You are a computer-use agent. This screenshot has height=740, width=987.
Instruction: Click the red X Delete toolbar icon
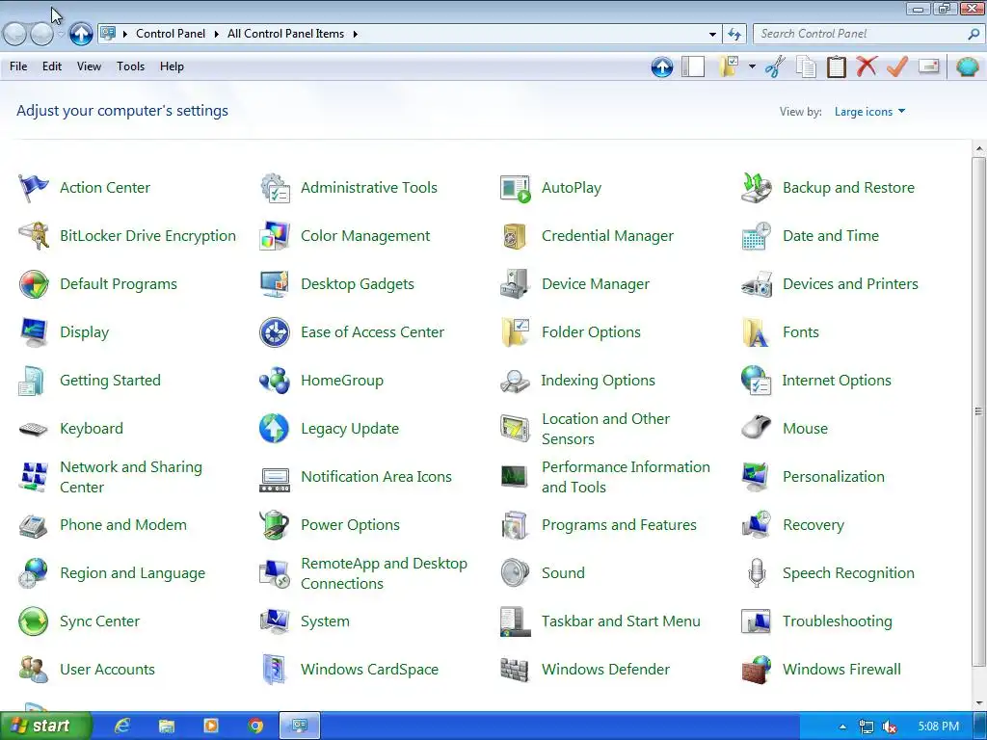click(867, 66)
